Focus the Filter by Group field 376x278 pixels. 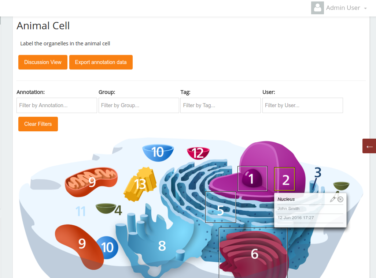coord(139,105)
